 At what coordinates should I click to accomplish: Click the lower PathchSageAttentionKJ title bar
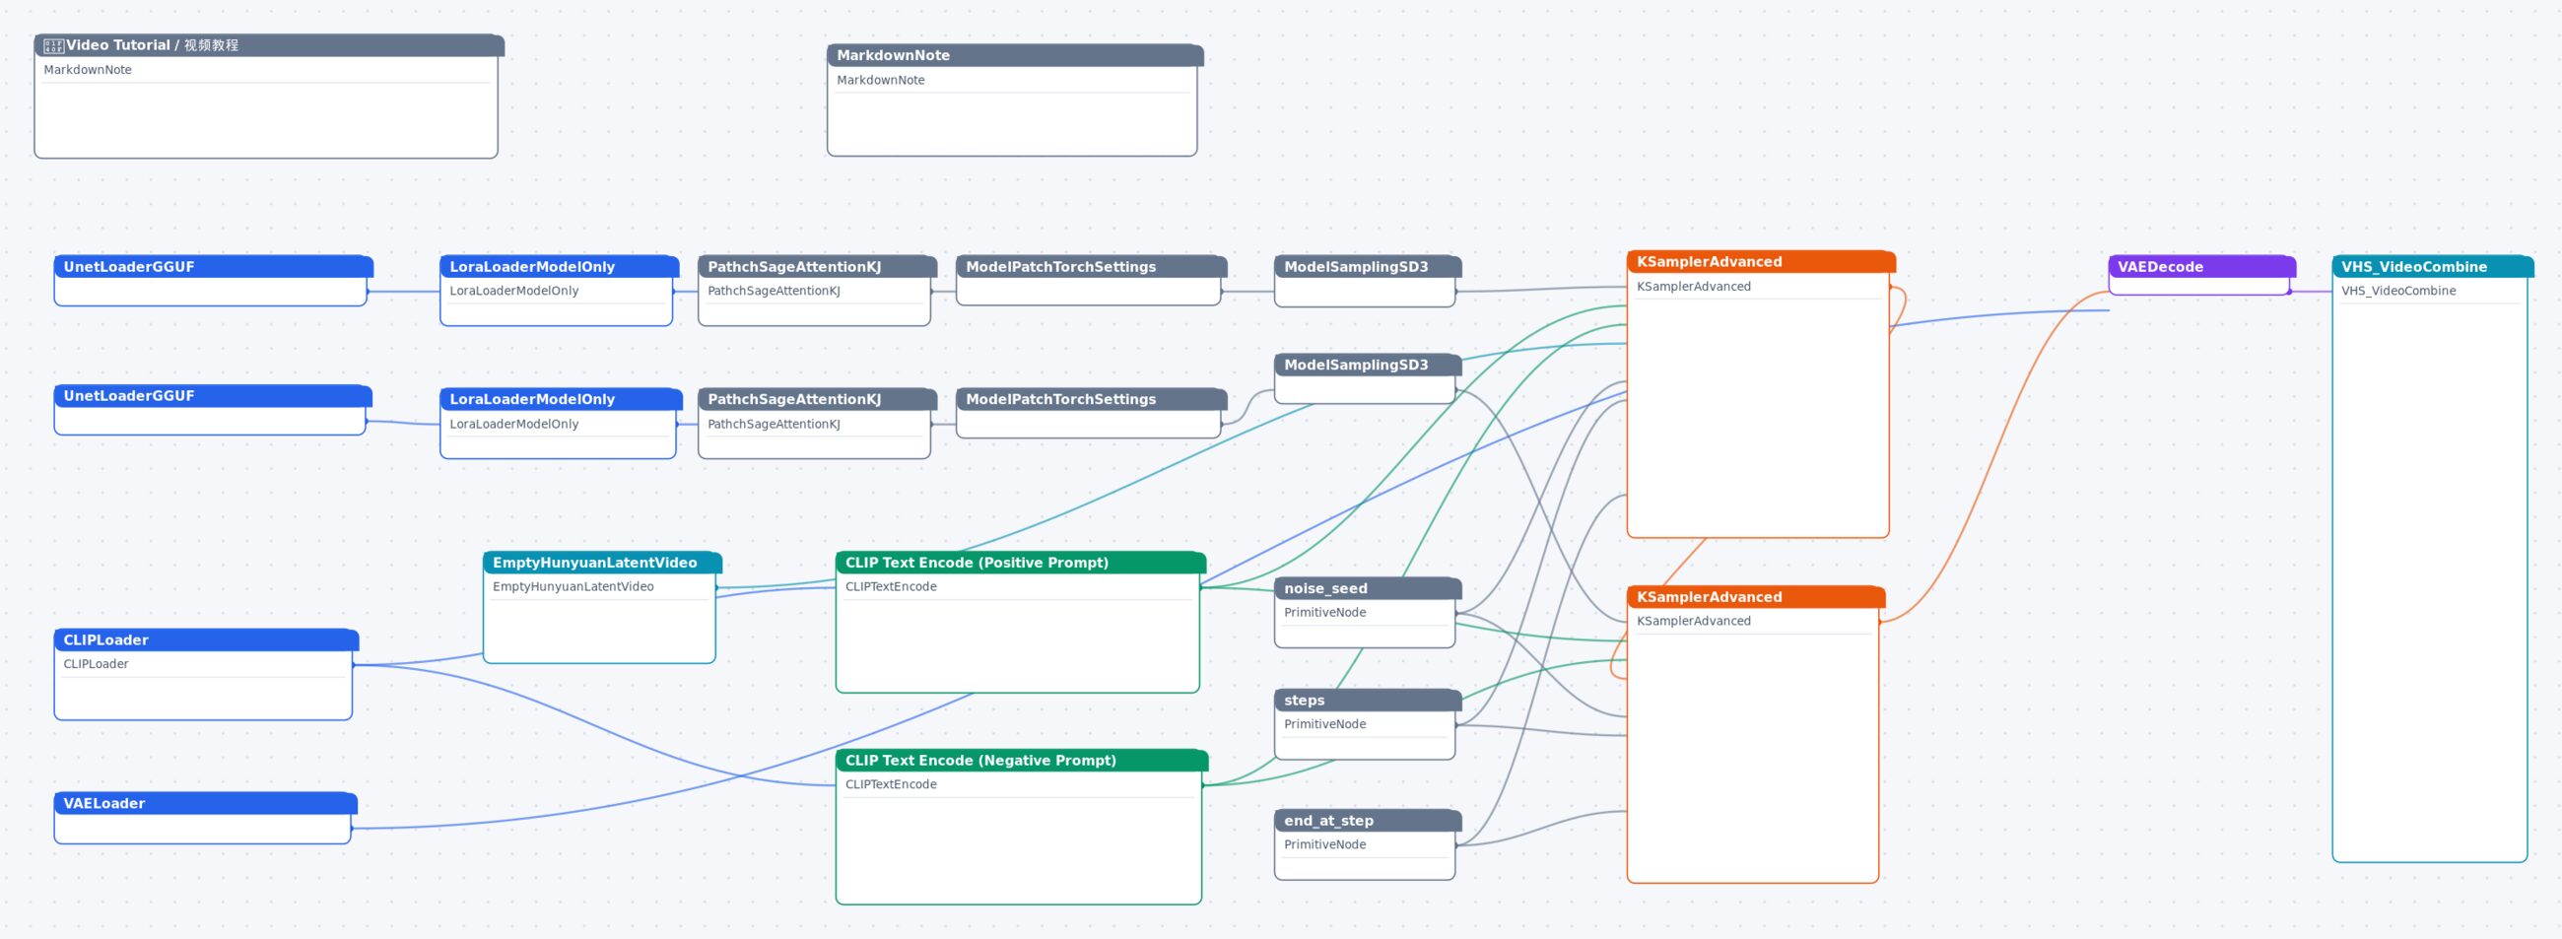click(818, 399)
